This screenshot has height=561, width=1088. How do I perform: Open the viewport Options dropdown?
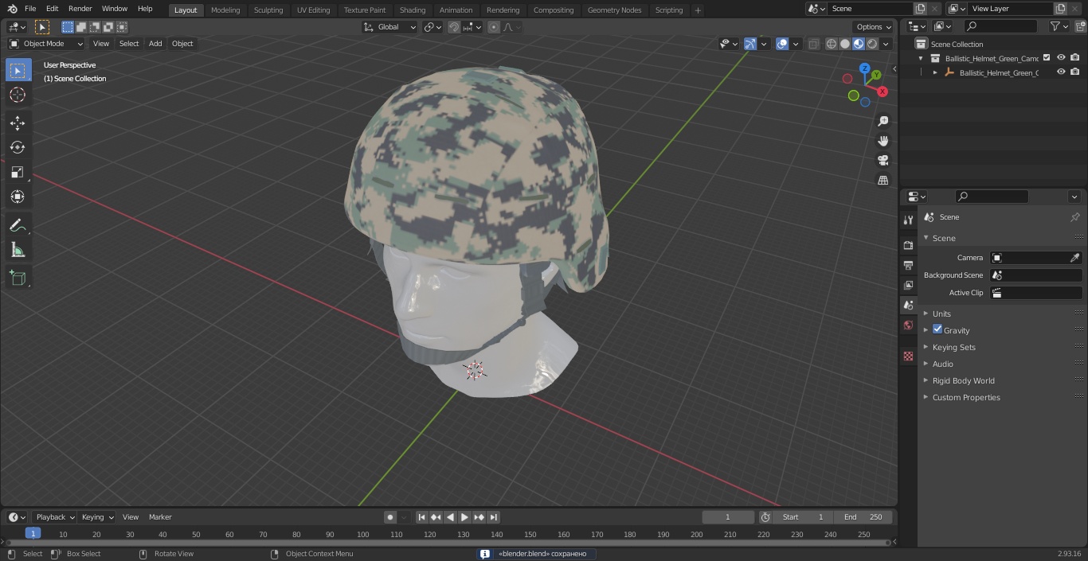pyautogui.click(x=874, y=27)
